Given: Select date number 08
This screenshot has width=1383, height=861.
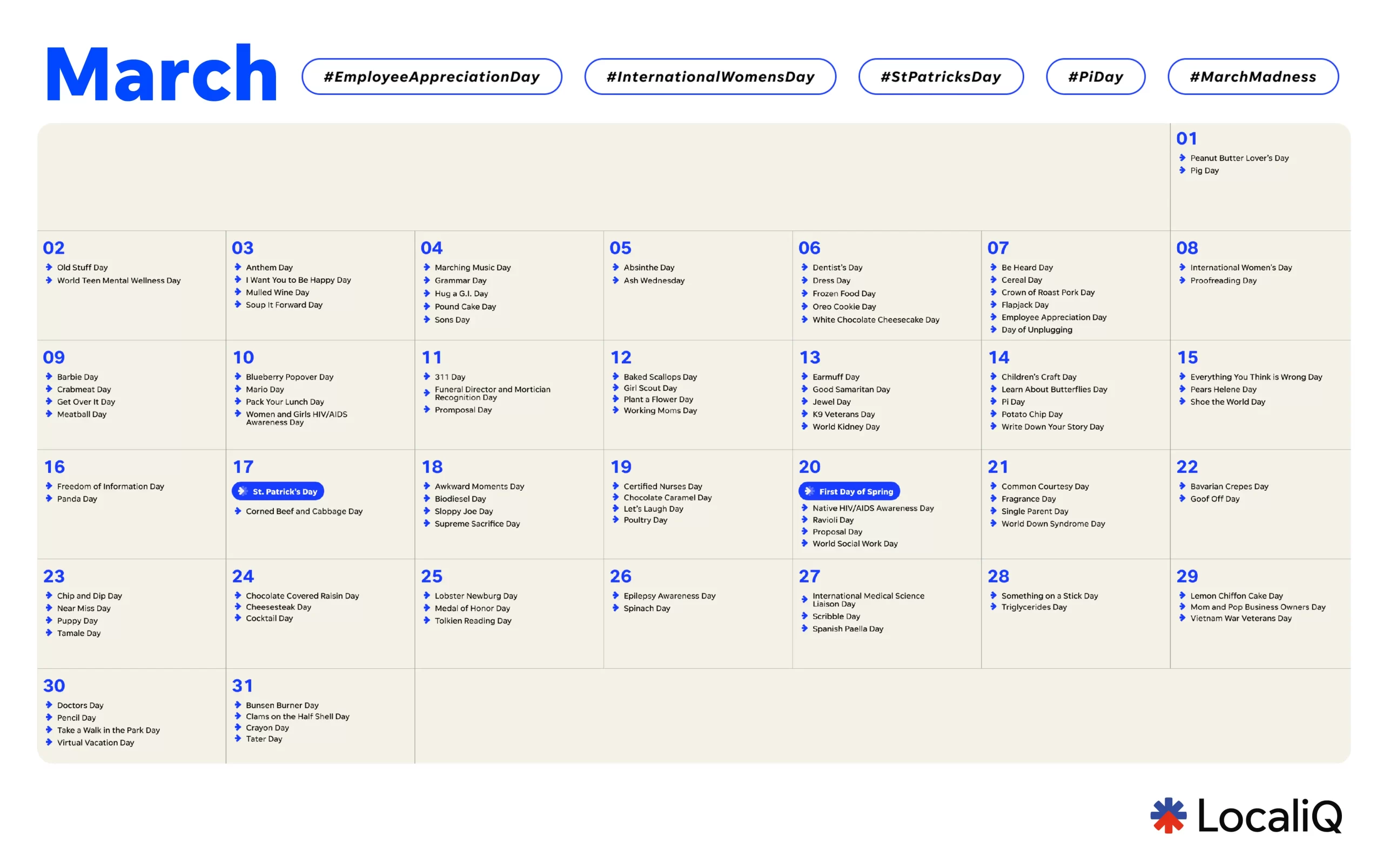Looking at the screenshot, I should point(1187,248).
